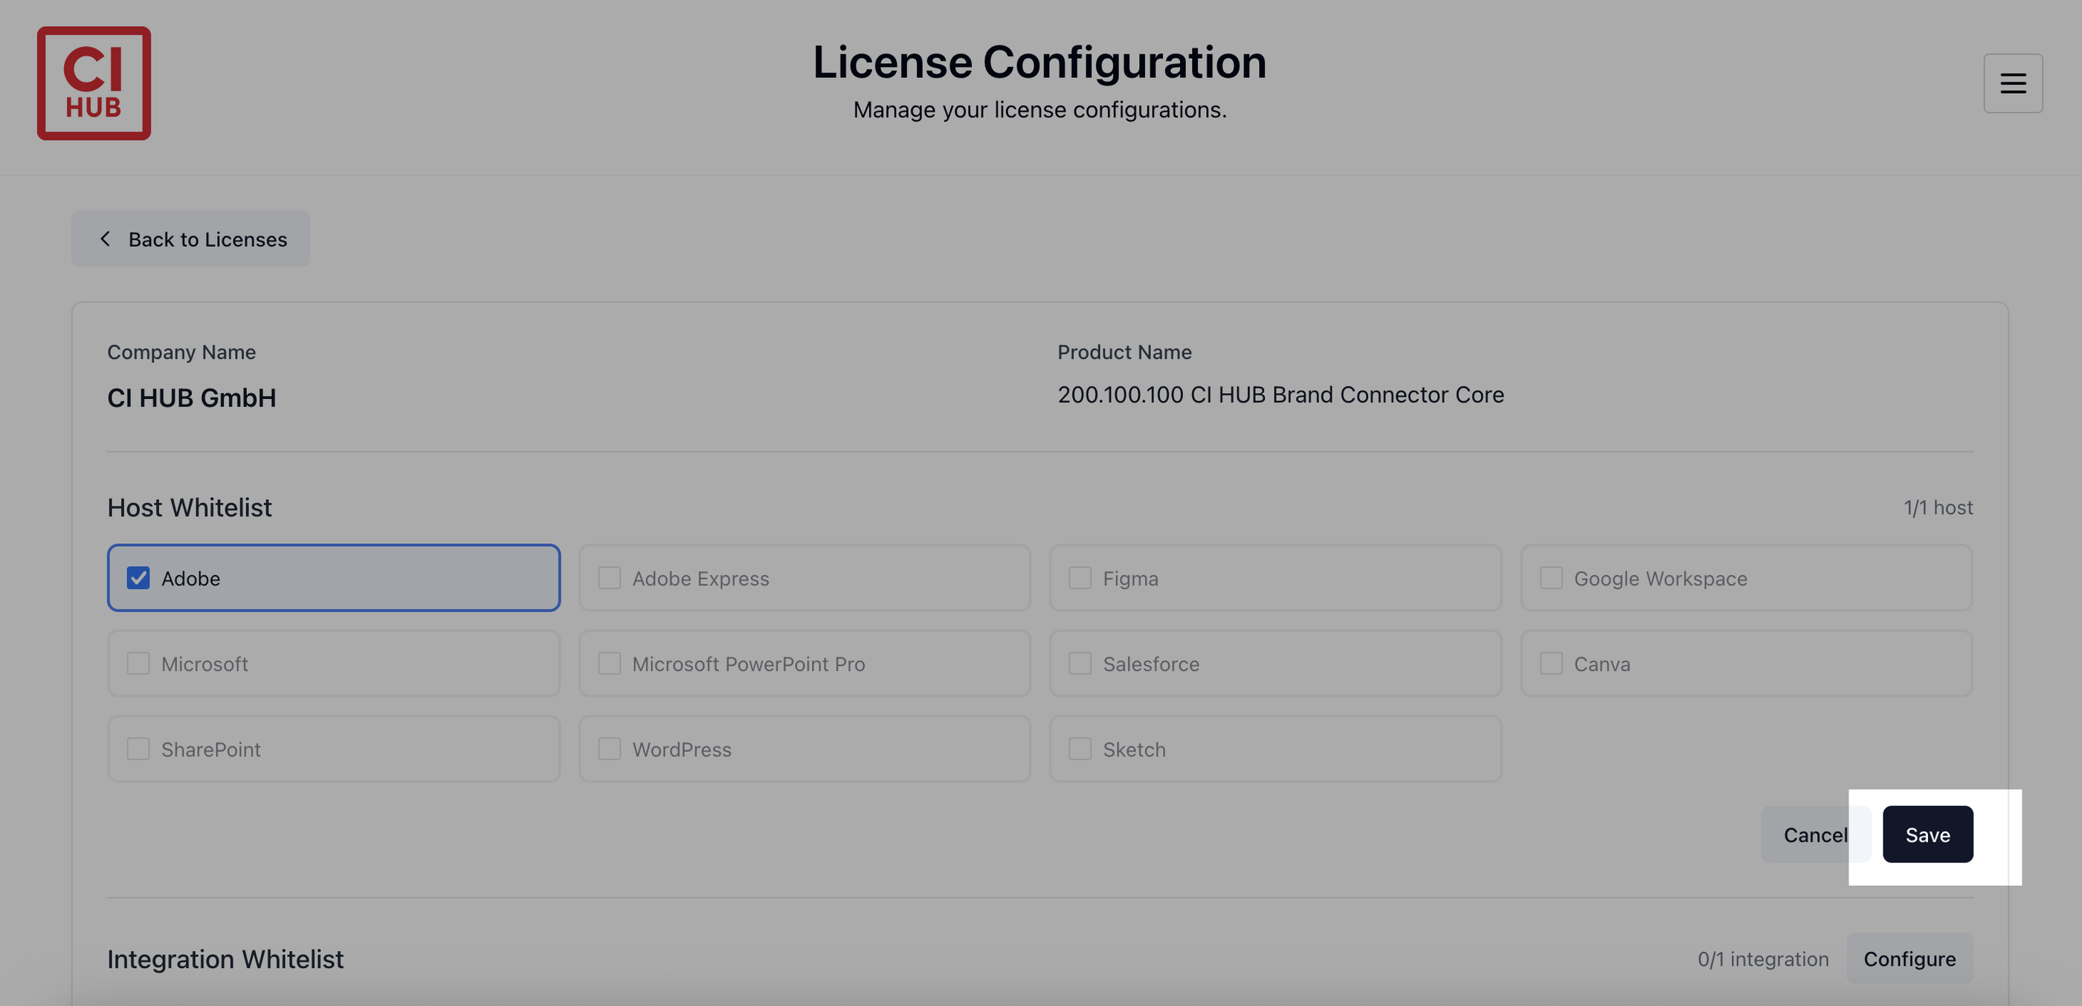Click the CI HUB logo
This screenshot has height=1006, width=2082.
[x=94, y=83]
